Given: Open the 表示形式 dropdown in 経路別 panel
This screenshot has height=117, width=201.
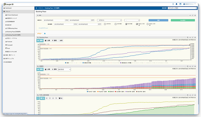Looking at the screenshot, I should pyautogui.click(x=64, y=69).
